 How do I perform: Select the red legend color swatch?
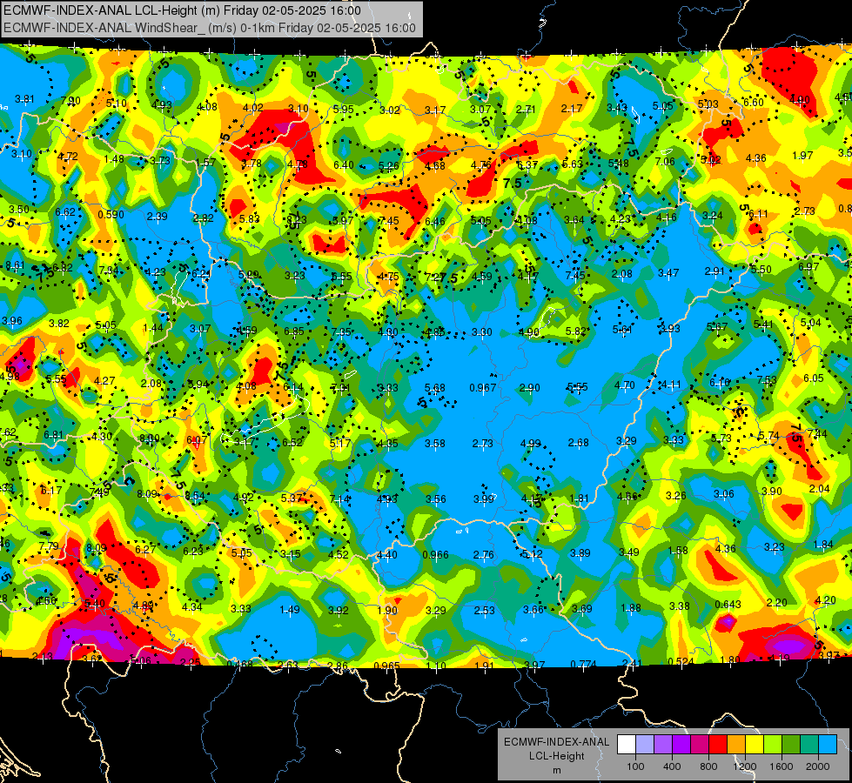pyautogui.click(x=718, y=745)
